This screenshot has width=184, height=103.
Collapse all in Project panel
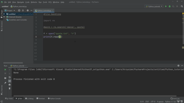click(23, 11)
